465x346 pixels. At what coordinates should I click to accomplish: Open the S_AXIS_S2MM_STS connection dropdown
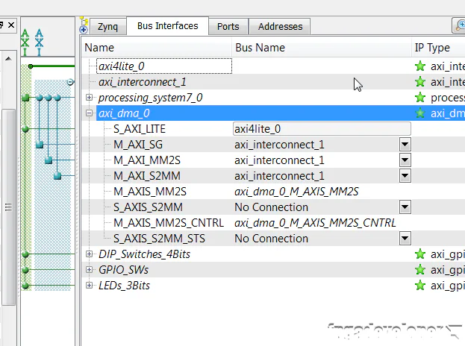(x=405, y=239)
